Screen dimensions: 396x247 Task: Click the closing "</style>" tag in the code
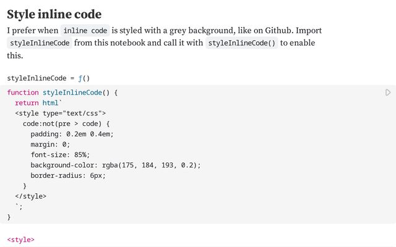click(x=31, y=196)
